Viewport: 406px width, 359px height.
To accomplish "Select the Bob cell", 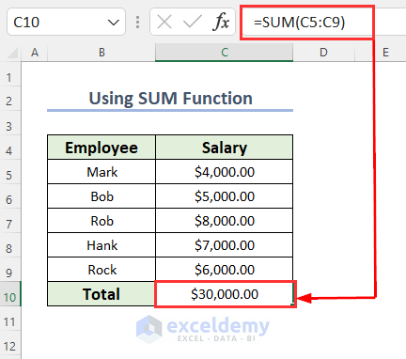I will coord(101,196).
